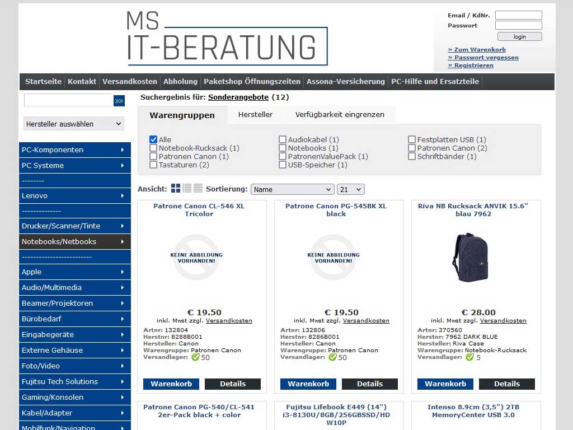Image resolution: width=573 pixels, height=430 pixels.
Task: Check PatronenValuePack filter checkbox
Action: 283,156
